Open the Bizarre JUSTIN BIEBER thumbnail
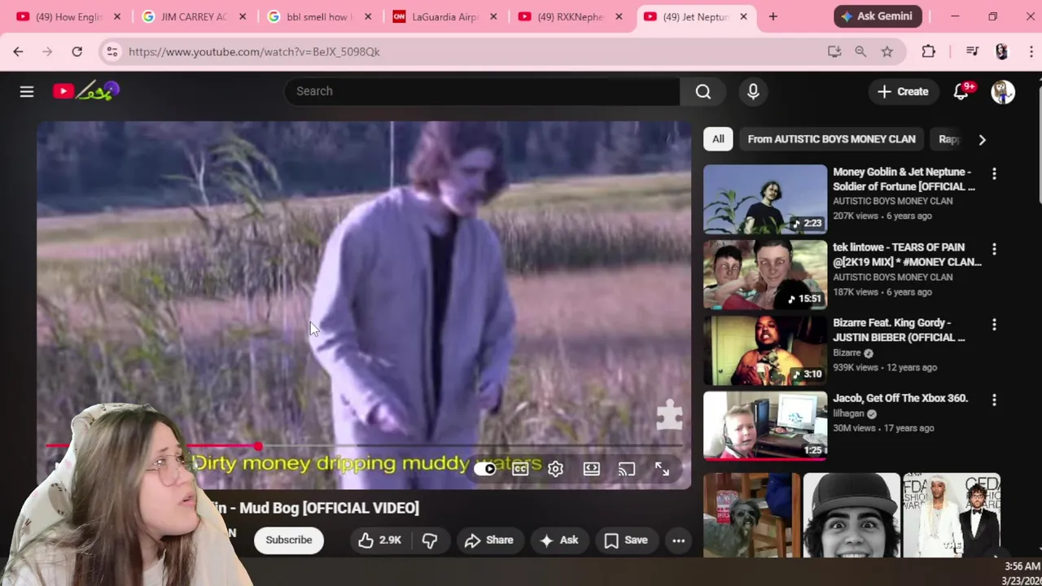This screenshot has width=1042, height=586. 765,351
